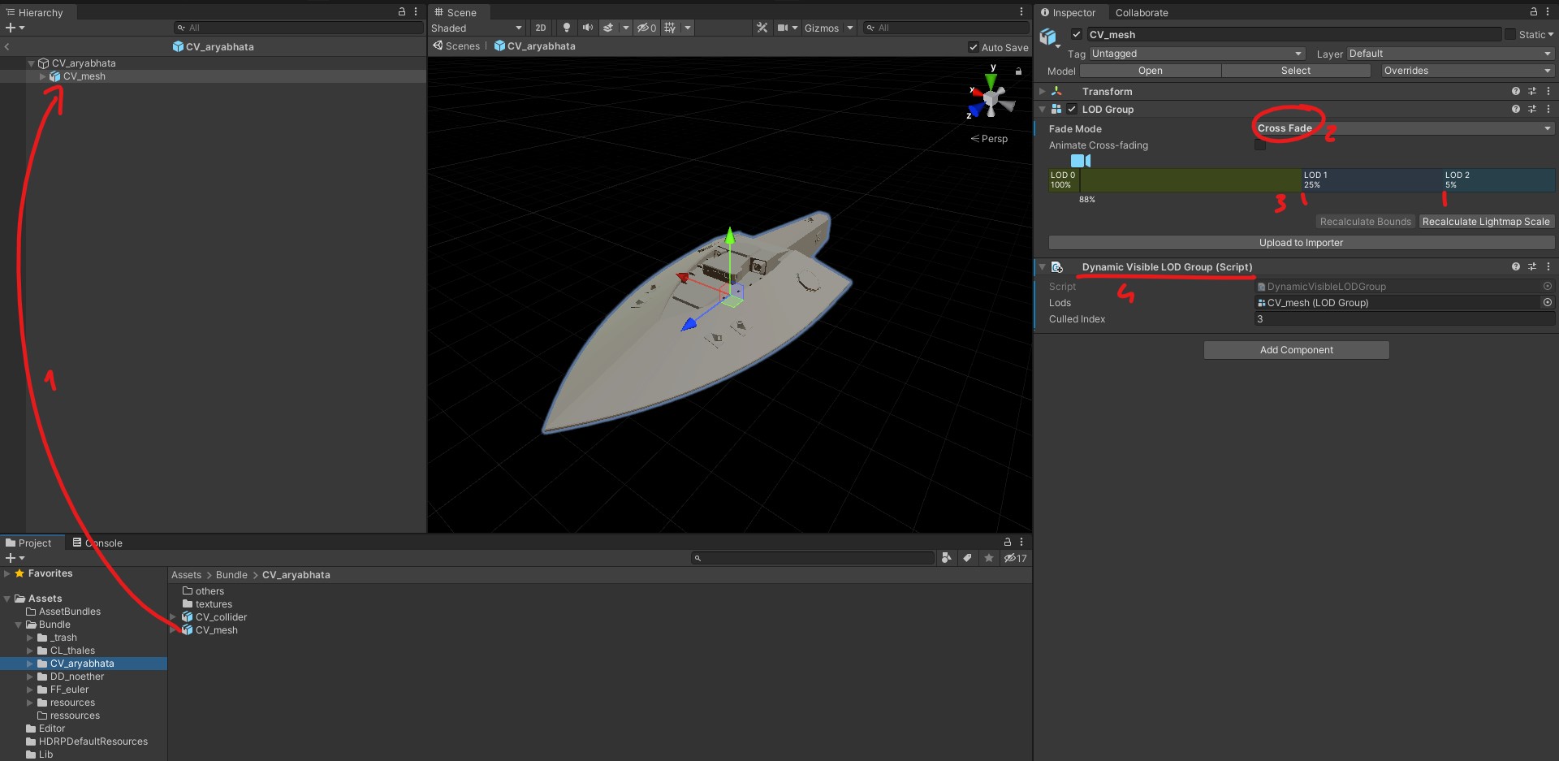Click Upload to Importer button
This screenshot has width=1559, height=761.
coord(1301,242)
